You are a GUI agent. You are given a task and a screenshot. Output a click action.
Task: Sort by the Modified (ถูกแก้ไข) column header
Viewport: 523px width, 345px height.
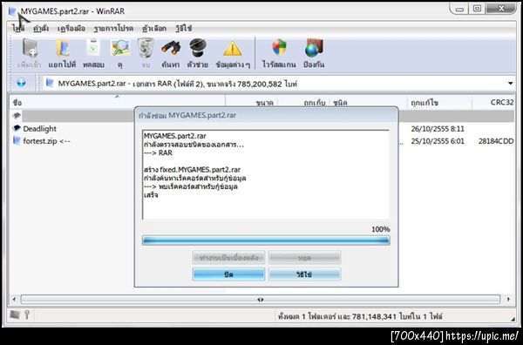(439, 102)
